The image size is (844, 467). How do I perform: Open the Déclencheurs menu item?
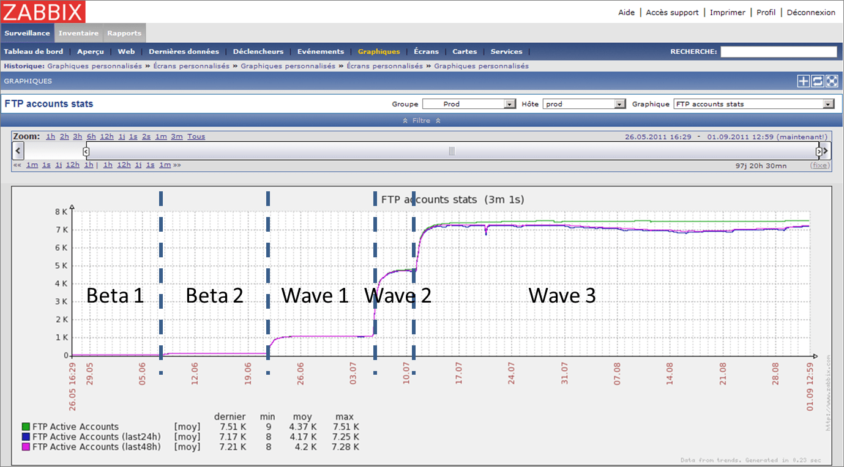pyautogui.click(x=258, y=51)
